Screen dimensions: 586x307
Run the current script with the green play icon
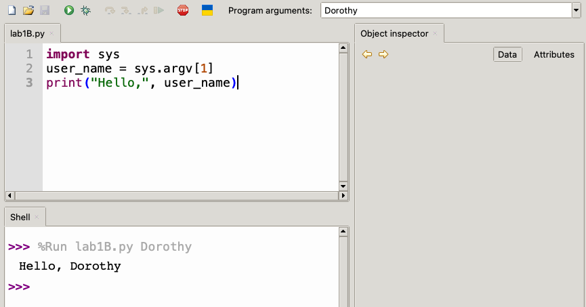click(69, 10)
